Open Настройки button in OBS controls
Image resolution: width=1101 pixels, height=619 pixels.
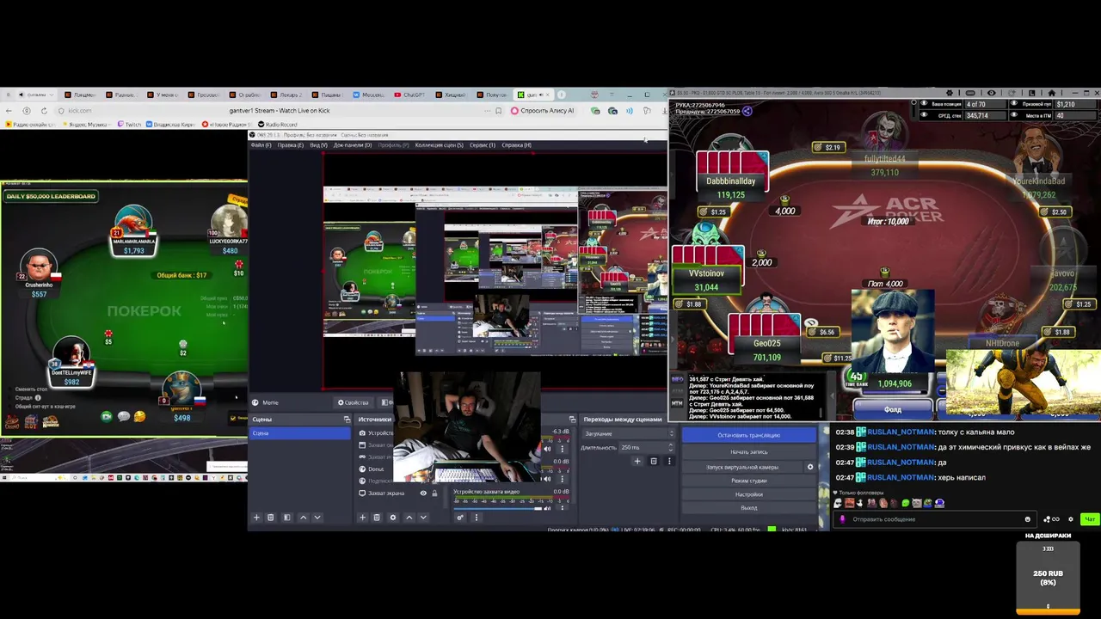pyautogui.click(x=749, y=494)
